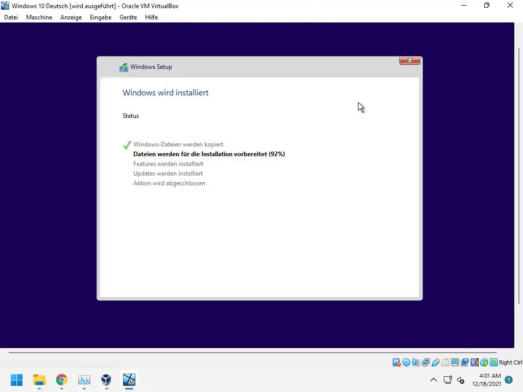The height and width of the screenshot is (392, 523).
Task: Click the audio status icon in VirtualBox
Action: coord(416,362)
